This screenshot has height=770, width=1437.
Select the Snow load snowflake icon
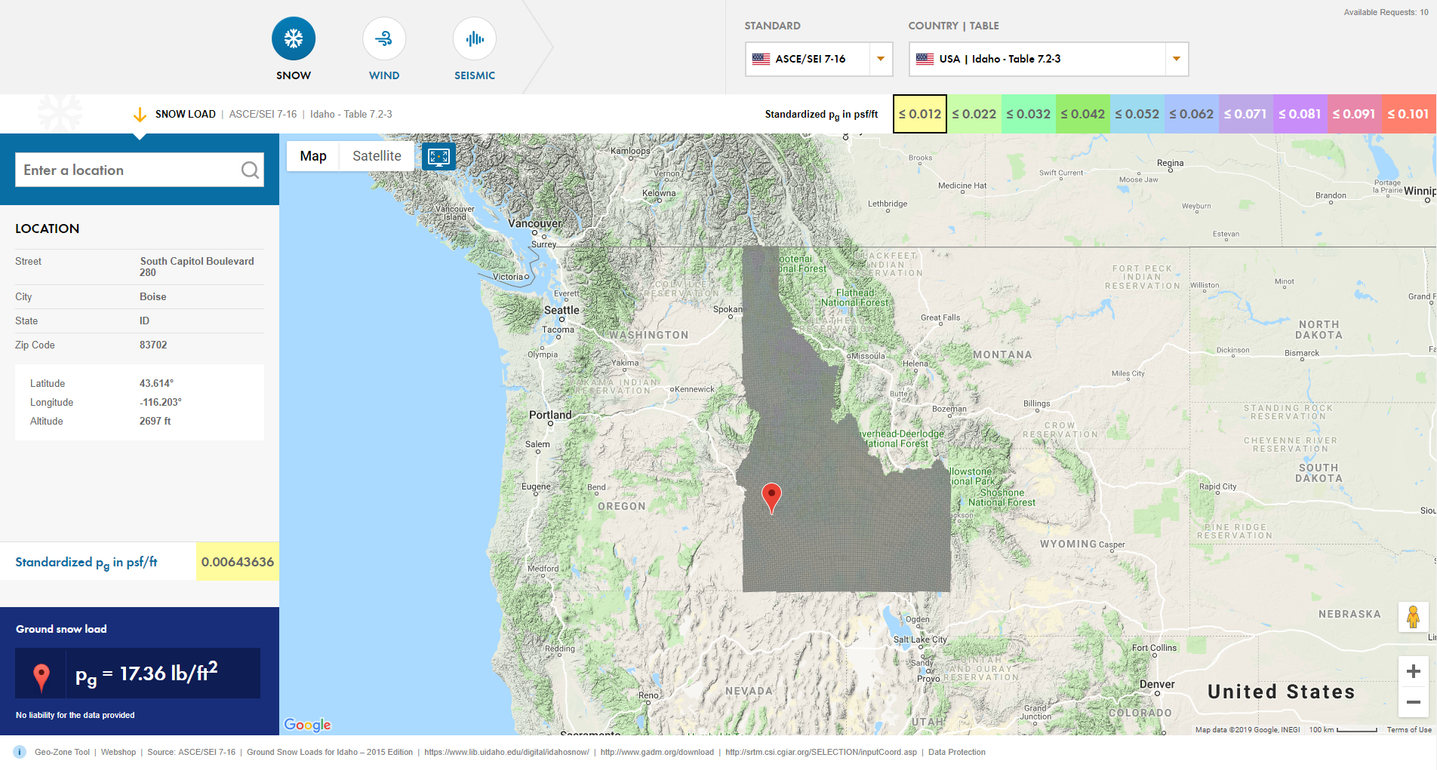294,39
